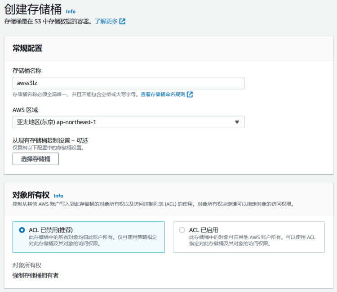Select the ACL 已启用 radio button
The height and width of the screenshot is (292, 337).
click(182, 230)
